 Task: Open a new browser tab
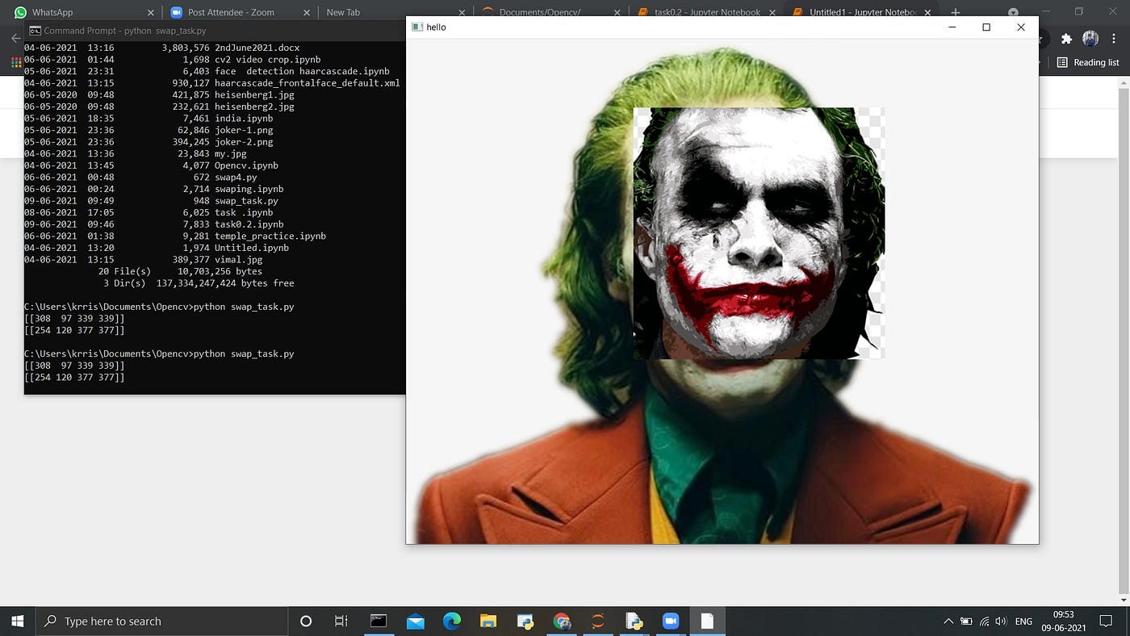coord(956,12)
